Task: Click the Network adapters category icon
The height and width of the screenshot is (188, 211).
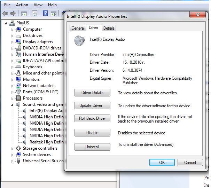Action: (x=18, y=86)
